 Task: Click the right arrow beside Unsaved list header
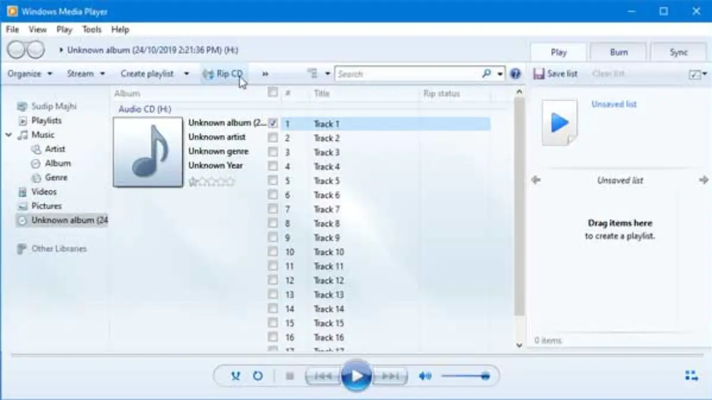[704, 180]
